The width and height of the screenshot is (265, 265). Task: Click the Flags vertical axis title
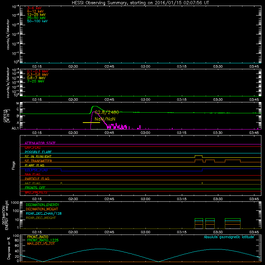[x=14, y=165]
